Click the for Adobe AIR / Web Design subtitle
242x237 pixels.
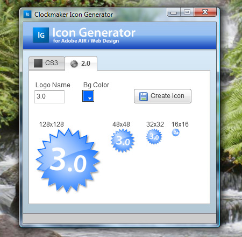point(86,41)
